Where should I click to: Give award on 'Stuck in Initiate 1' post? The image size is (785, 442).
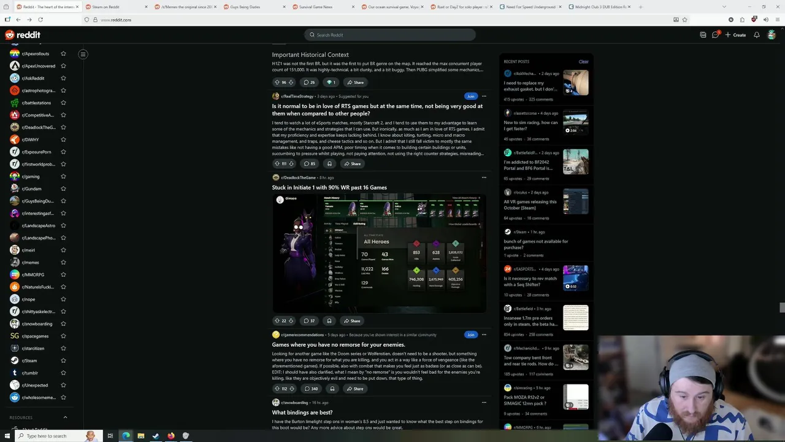[x=329, y=320]
